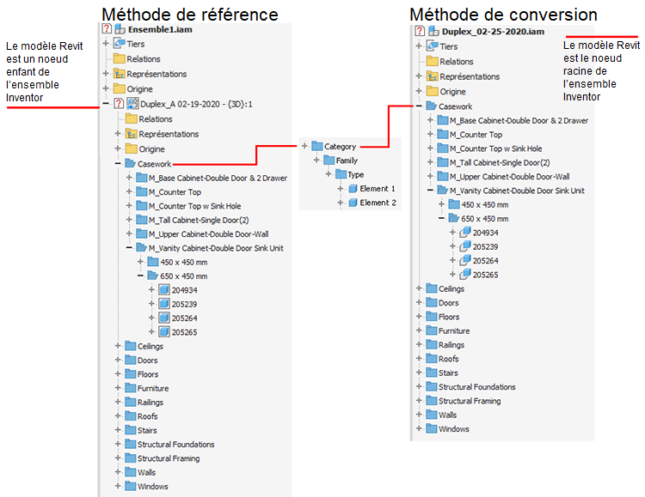This screenshot has width=645, height=497.
Task: Collapse the Duplex_A 02-19-2020 node
Action: click(106, 104)
